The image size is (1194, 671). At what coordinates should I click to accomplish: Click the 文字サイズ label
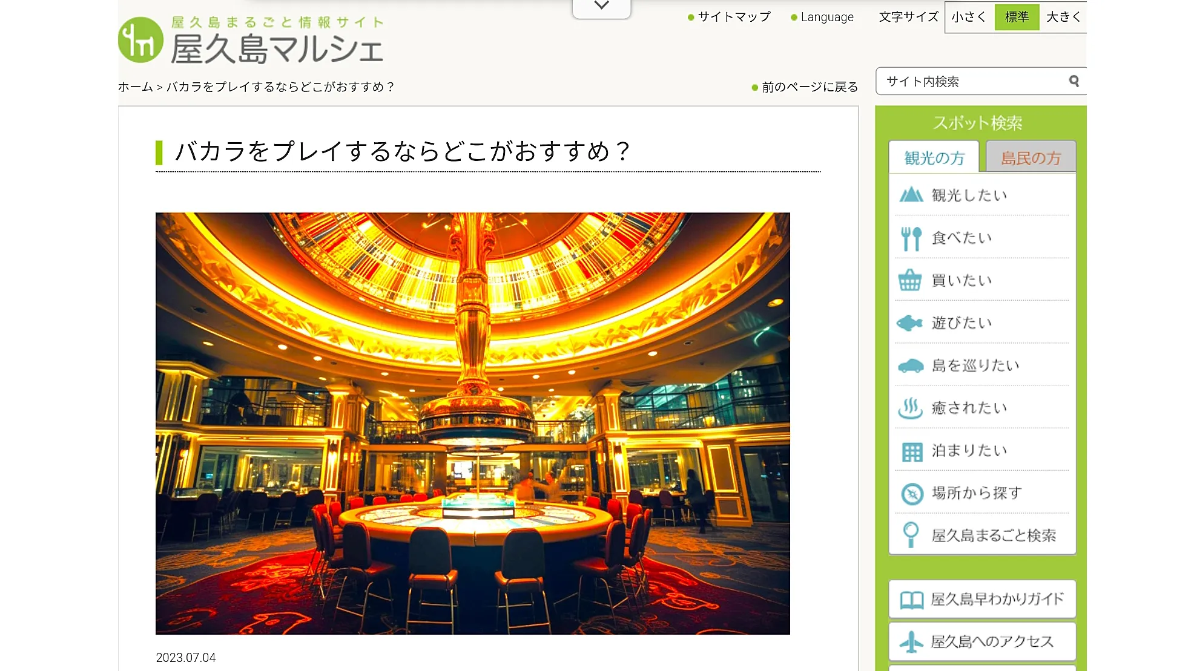[x=908, y=17]
